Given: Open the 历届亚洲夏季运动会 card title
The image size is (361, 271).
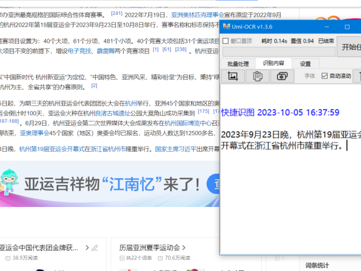Looking at the screenshot, I should [x=150, y=248].
